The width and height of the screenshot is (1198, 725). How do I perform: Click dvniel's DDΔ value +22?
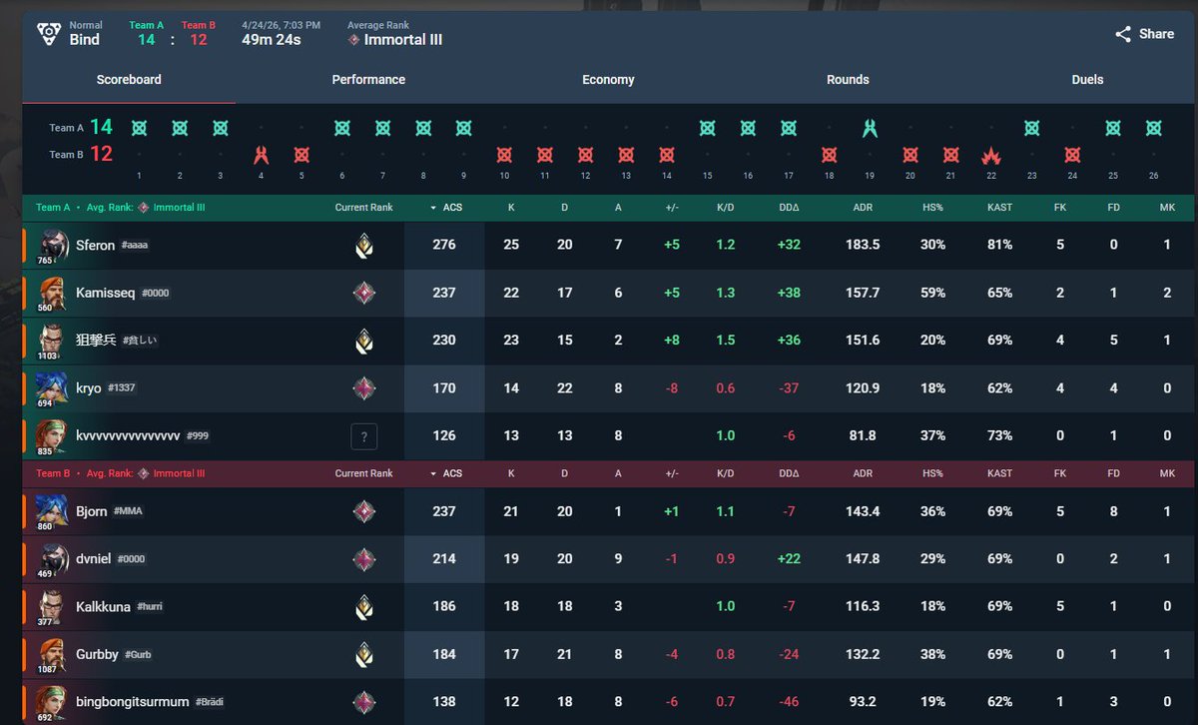click(790, 559)
